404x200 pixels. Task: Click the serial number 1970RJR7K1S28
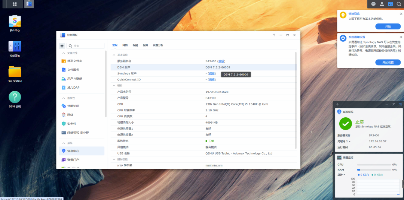pos(217,92)
